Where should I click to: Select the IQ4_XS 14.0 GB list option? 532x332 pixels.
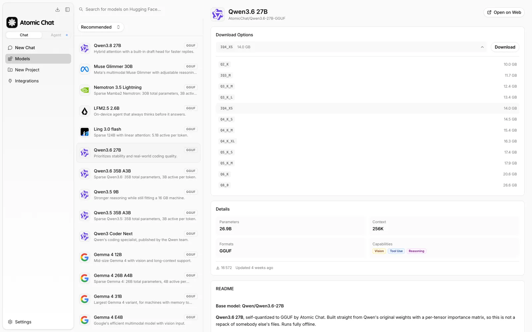367,108
